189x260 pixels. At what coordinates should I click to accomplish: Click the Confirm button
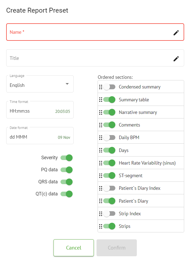coord(117,248)
